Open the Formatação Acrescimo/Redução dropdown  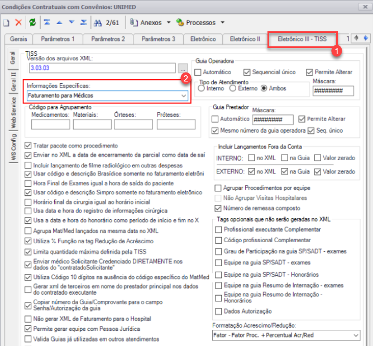(286, 335)
